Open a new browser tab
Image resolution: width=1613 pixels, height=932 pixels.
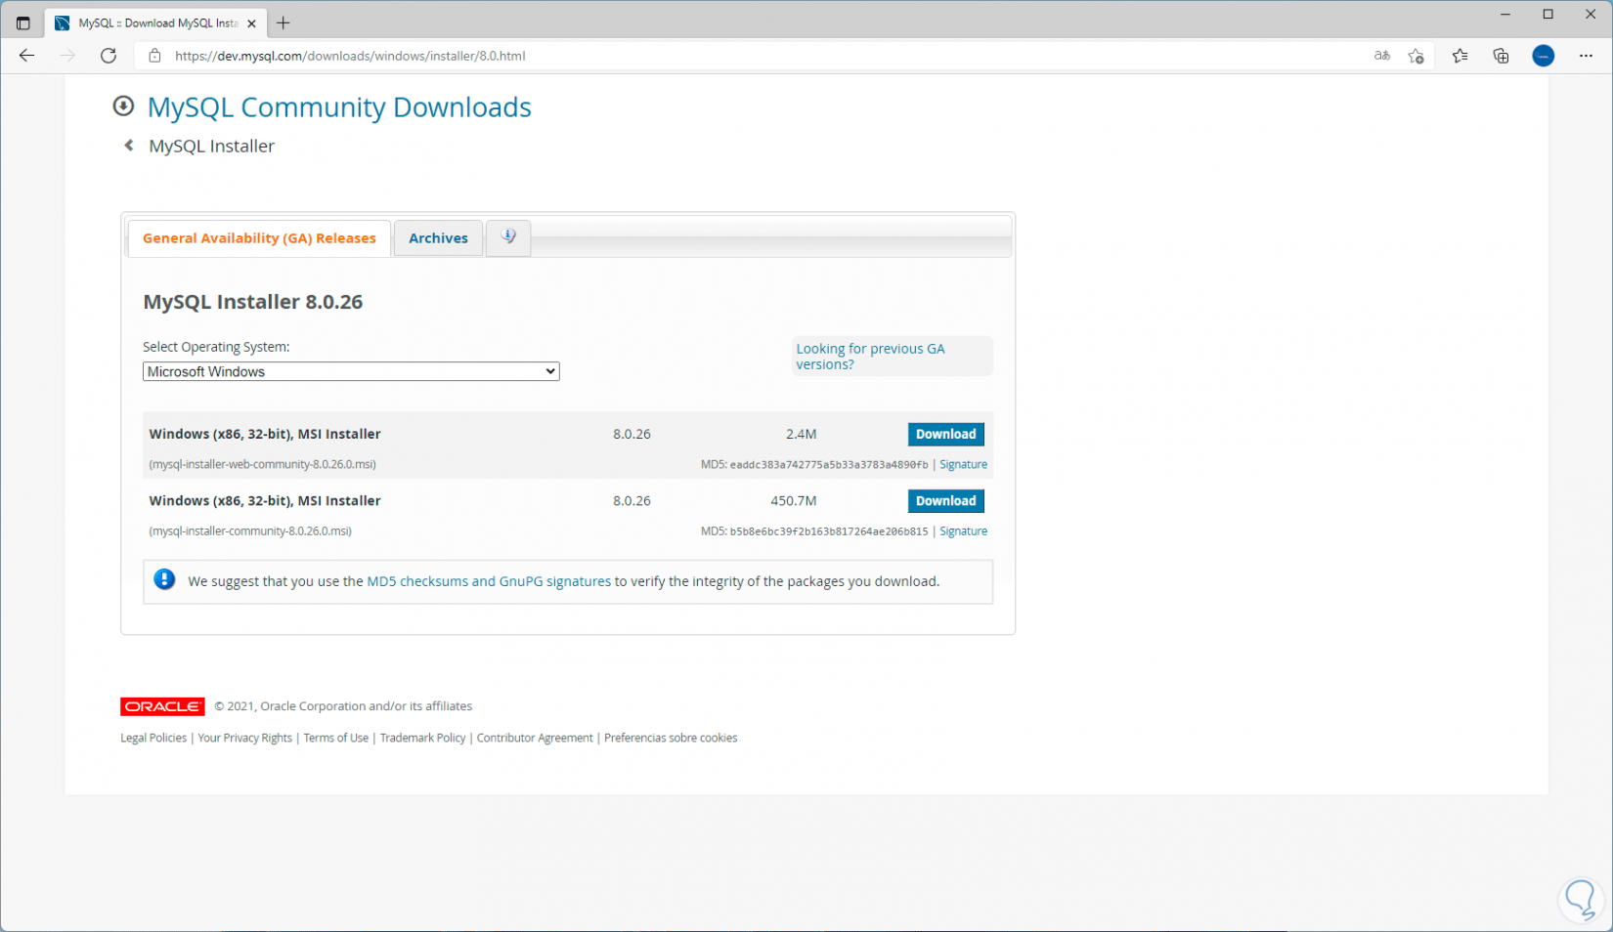coord(283,22)
